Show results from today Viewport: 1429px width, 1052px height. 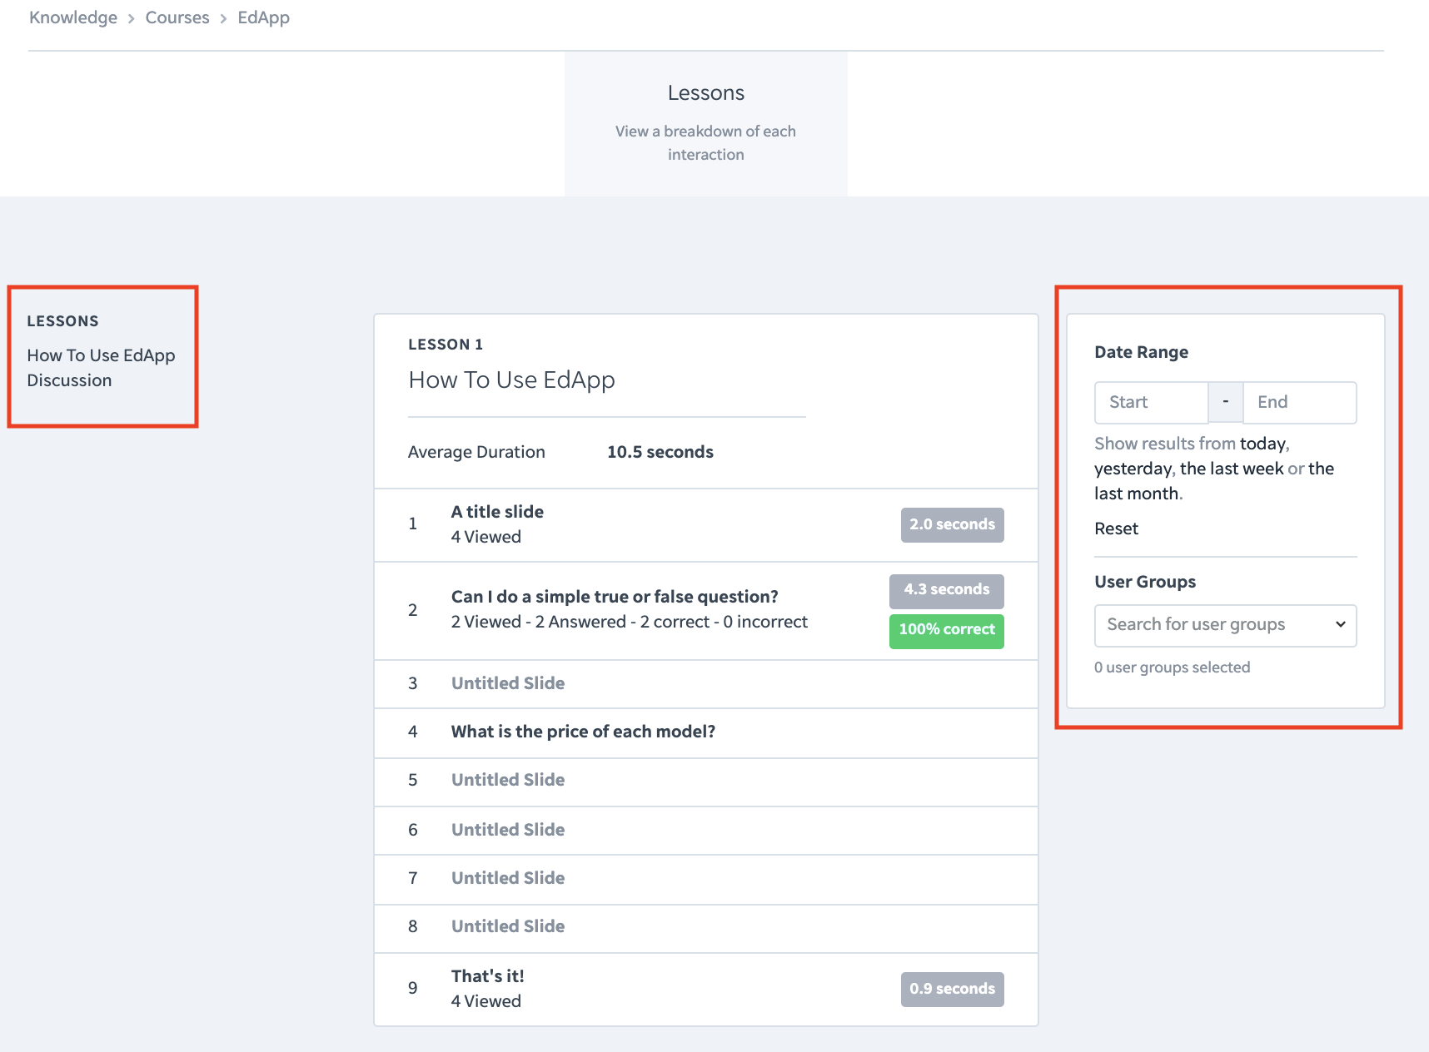pos(1263,444)
